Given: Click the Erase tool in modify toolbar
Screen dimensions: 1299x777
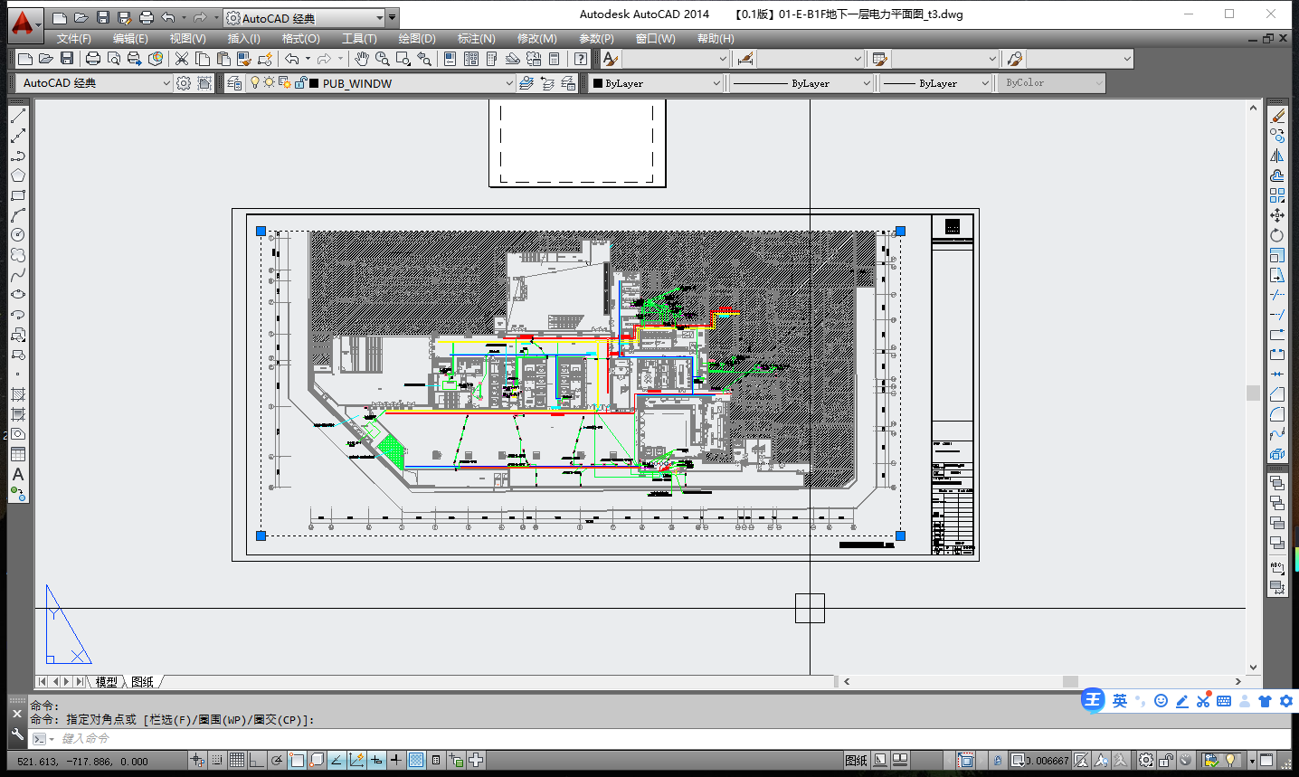Looking at the screenshot, I should [x=1277, y=116].
